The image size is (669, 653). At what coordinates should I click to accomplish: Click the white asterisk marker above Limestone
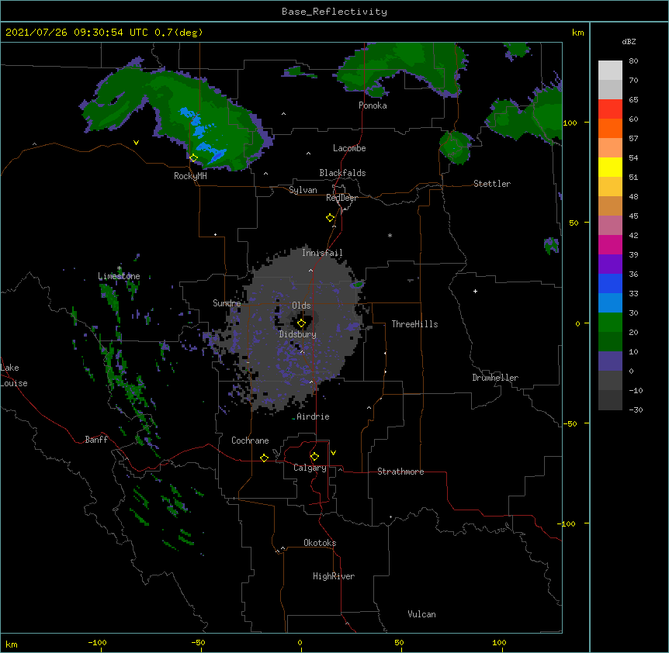(x=120, y=268)
